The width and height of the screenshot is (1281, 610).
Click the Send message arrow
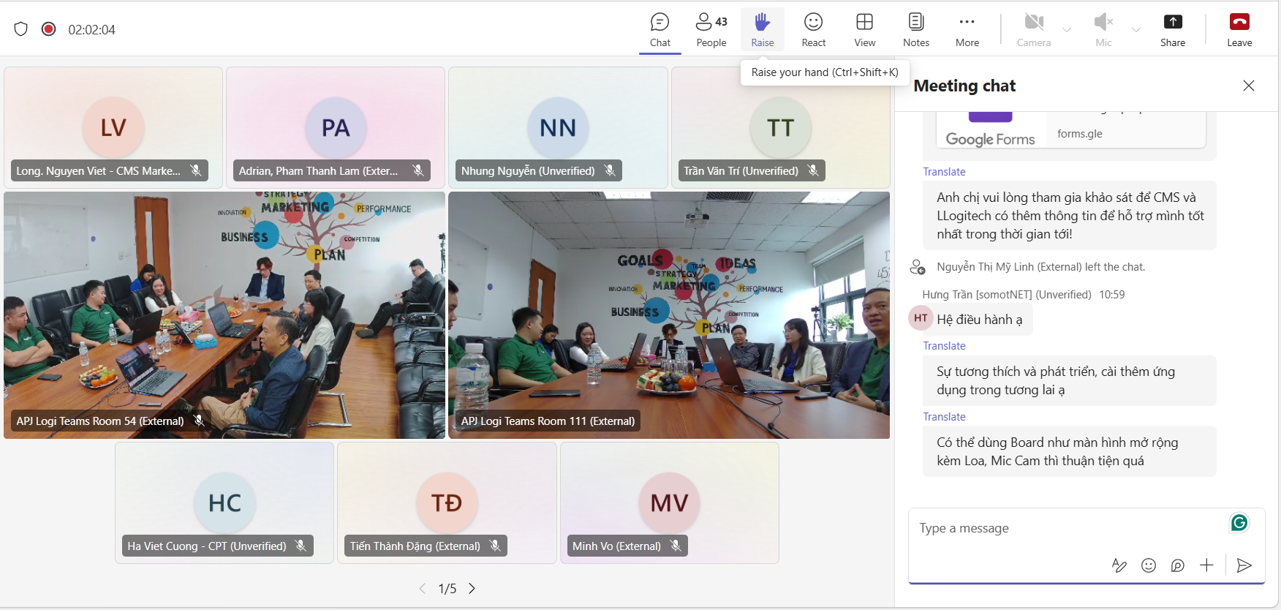pyautogui.click(x=1244, y=565)
